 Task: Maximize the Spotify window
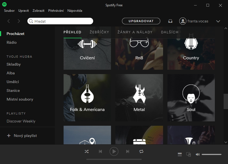pos(208,5)
